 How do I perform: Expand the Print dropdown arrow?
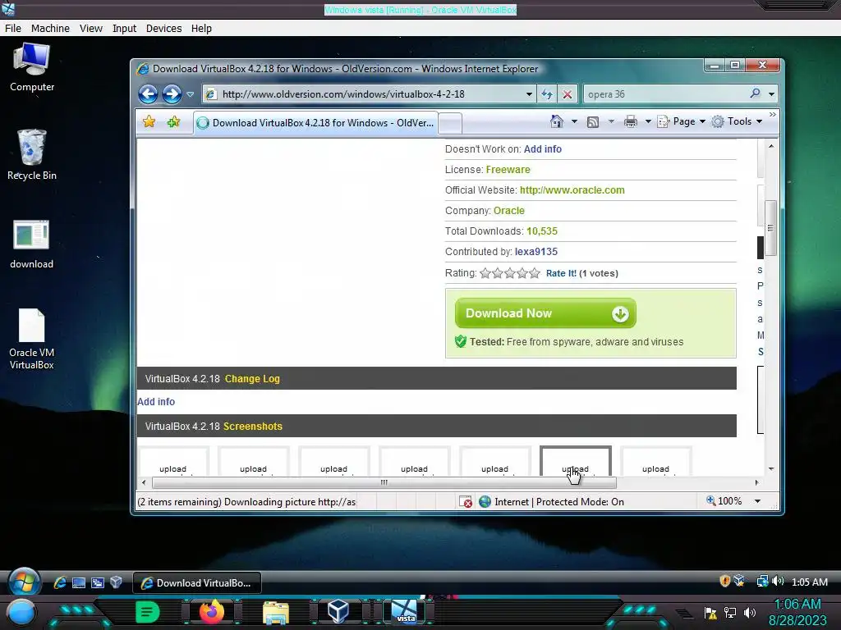(648, 121)
